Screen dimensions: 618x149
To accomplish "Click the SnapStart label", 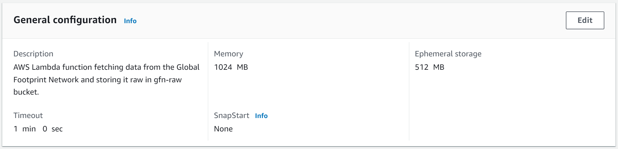I will click(x=231, y=116).
